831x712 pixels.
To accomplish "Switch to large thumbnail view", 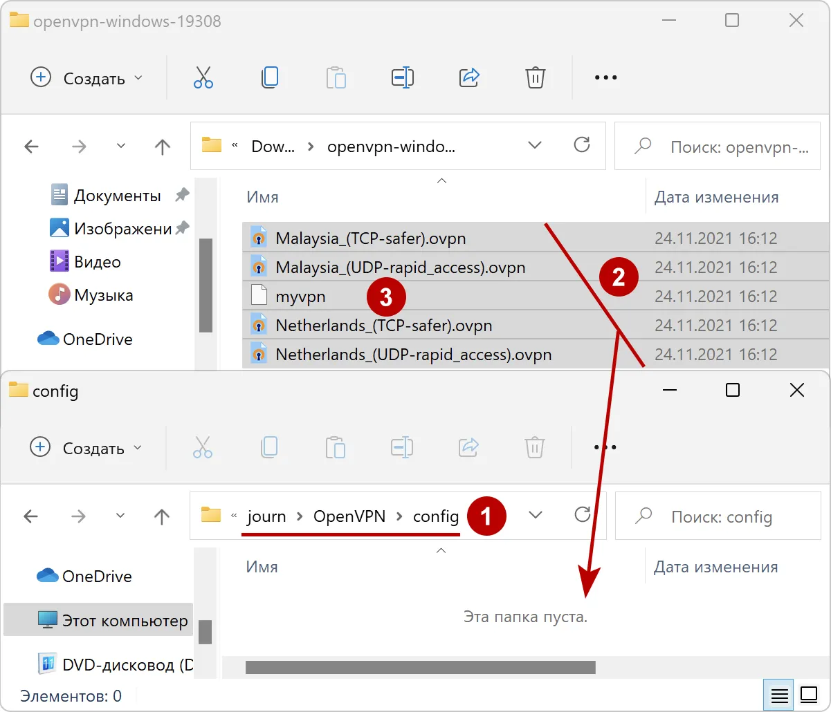I will click(807, 695).
